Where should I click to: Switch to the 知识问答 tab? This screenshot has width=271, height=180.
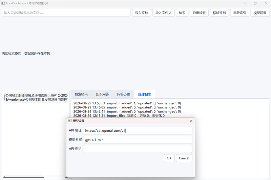coord(102,94)
